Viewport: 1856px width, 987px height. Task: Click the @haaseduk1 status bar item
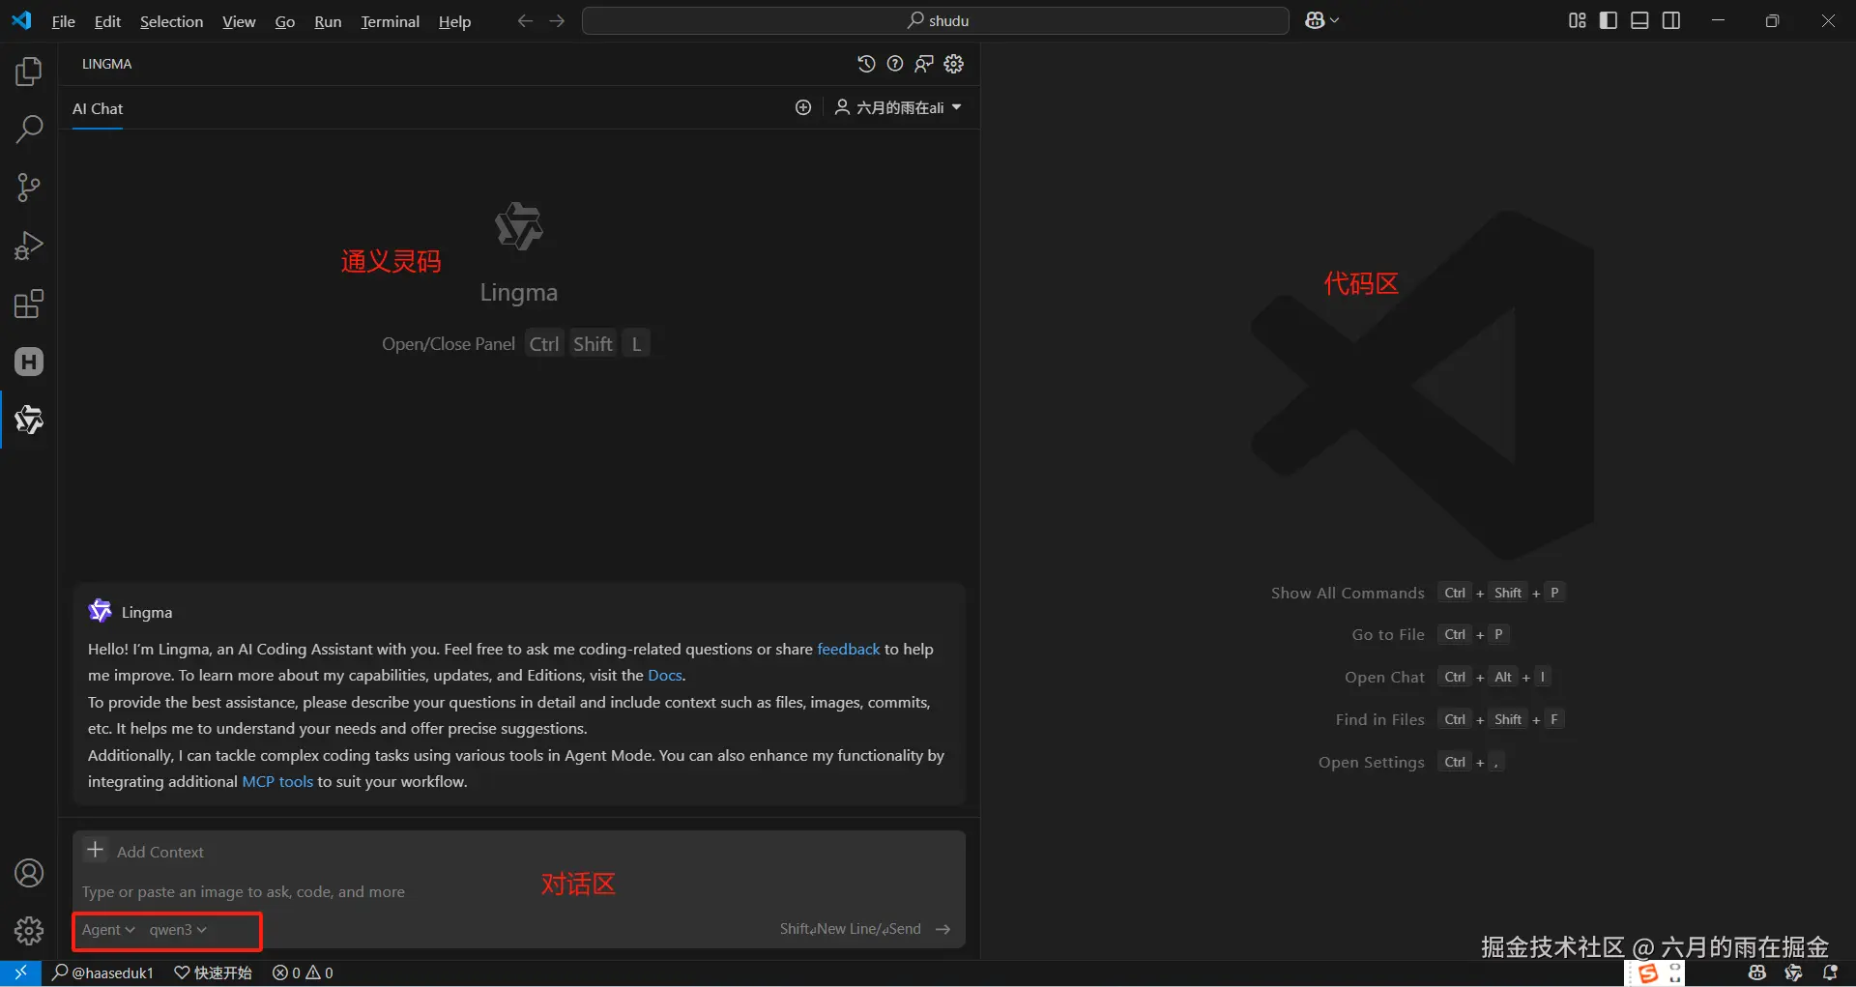(x=103, y=972)
